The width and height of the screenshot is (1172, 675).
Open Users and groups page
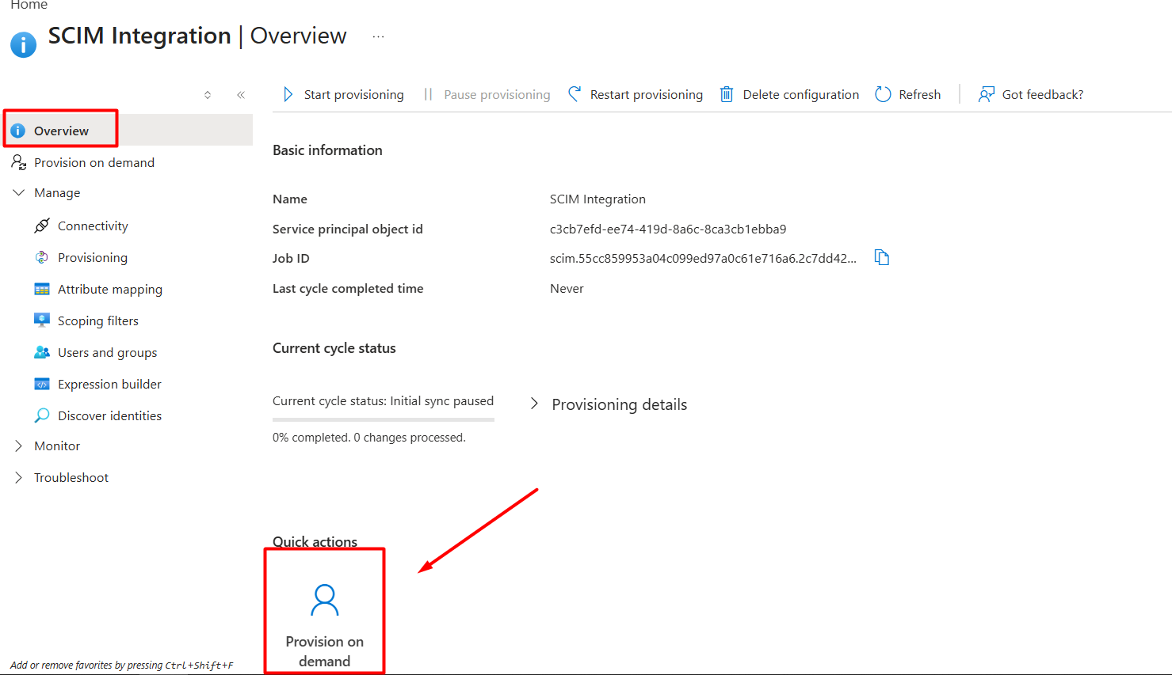point(108,352)
